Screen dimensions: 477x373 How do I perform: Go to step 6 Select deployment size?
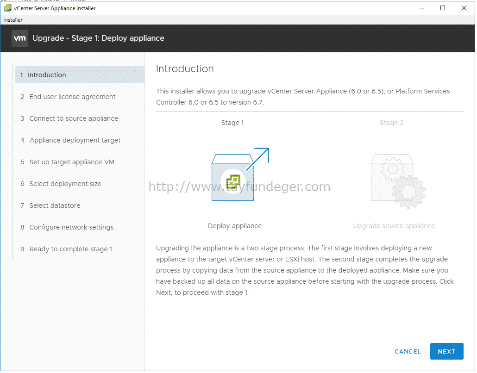61,184
